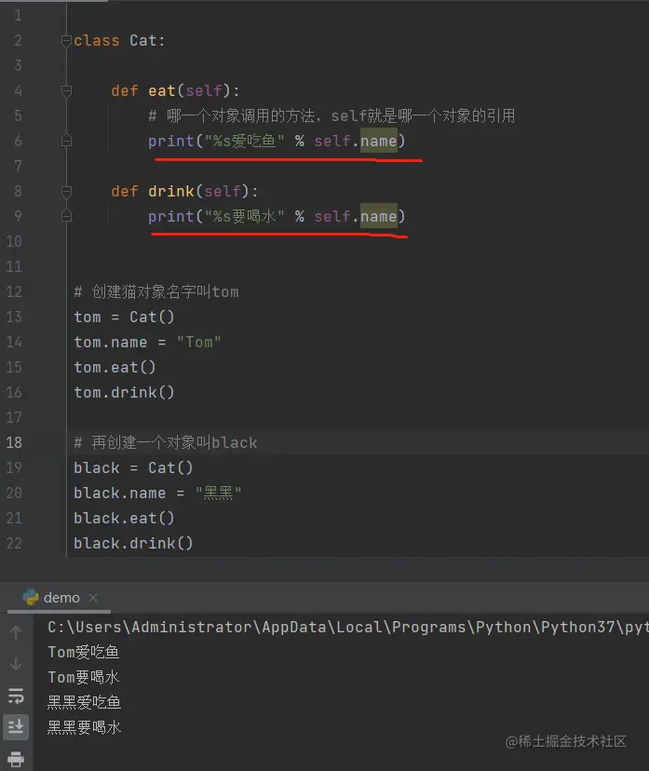
Task: Click the "black = Cat()" line
Action: click(x=133, y=468)
